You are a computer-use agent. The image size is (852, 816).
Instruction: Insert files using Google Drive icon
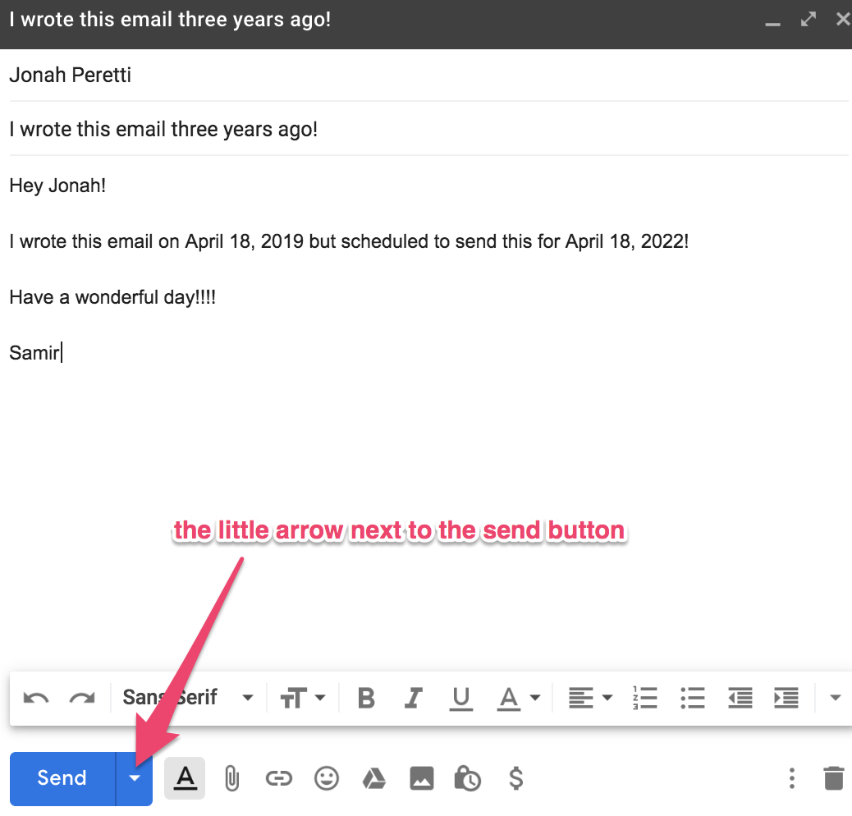(x=373, y=778)
